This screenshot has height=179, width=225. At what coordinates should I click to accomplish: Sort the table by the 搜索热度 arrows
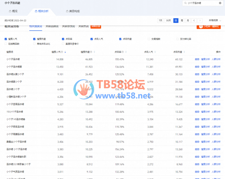94,52
